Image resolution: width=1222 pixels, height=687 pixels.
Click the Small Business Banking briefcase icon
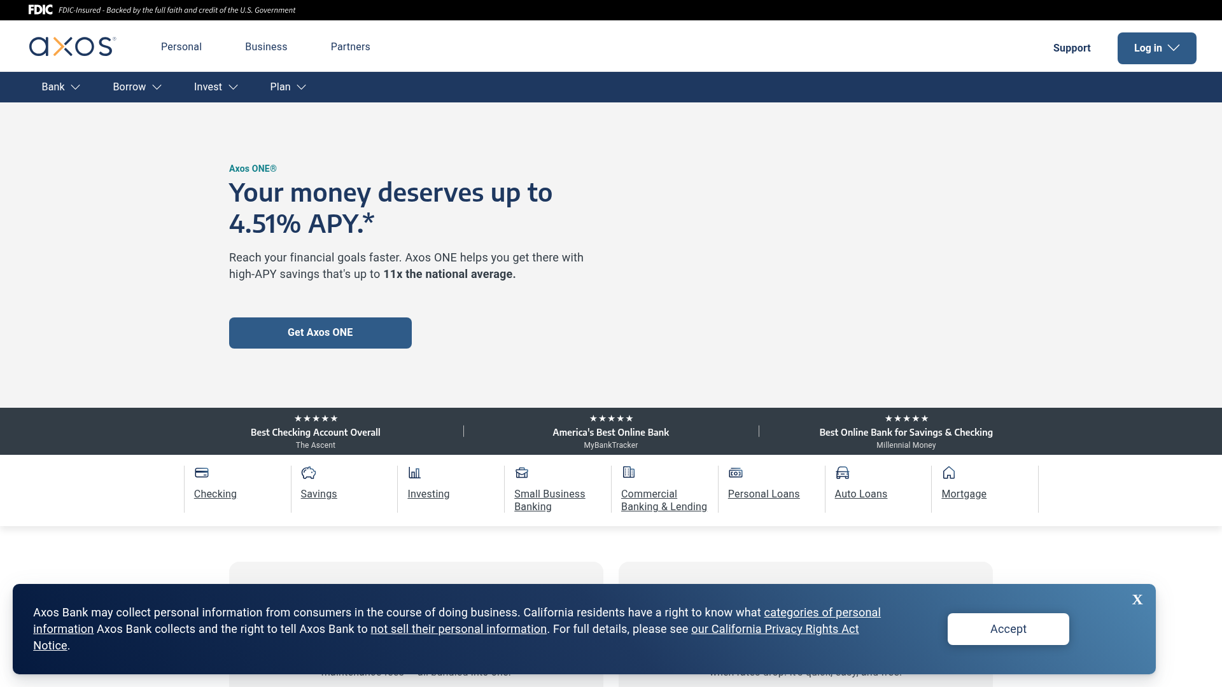(x=521, y=473)
